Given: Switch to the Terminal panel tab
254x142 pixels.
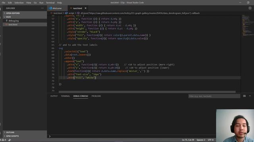Looking at the screenshot, I should [x=65, y=96].
